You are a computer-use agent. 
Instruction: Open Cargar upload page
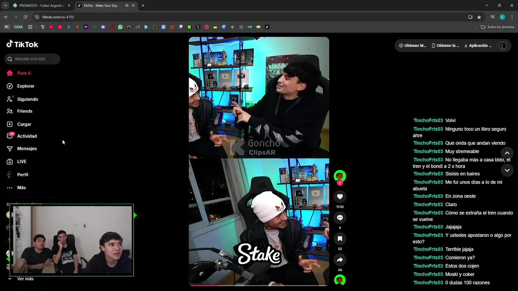[19, 124]
